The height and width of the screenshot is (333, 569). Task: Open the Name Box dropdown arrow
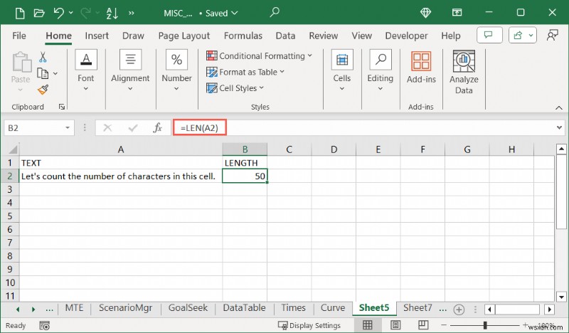68,128
